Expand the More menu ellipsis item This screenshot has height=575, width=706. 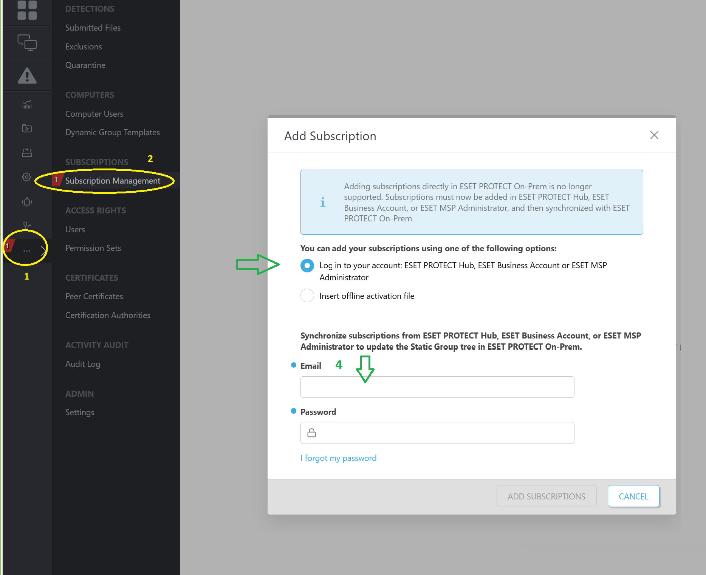27,250
